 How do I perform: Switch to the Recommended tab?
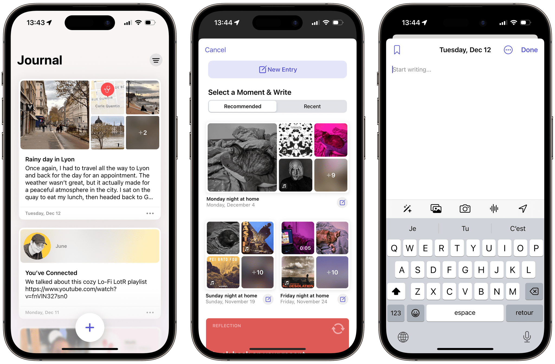(x=242, y=106)
